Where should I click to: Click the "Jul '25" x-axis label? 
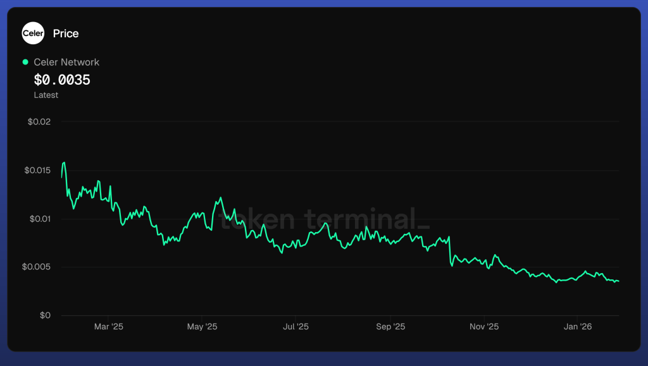coord(296,326)
